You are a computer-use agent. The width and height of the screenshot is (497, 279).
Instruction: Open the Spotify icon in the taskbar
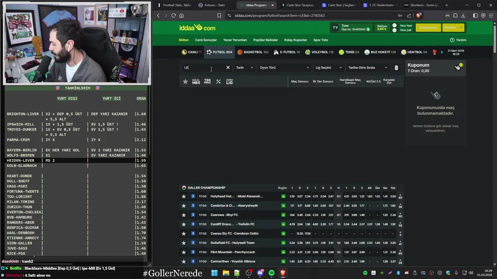click(271, 273)
